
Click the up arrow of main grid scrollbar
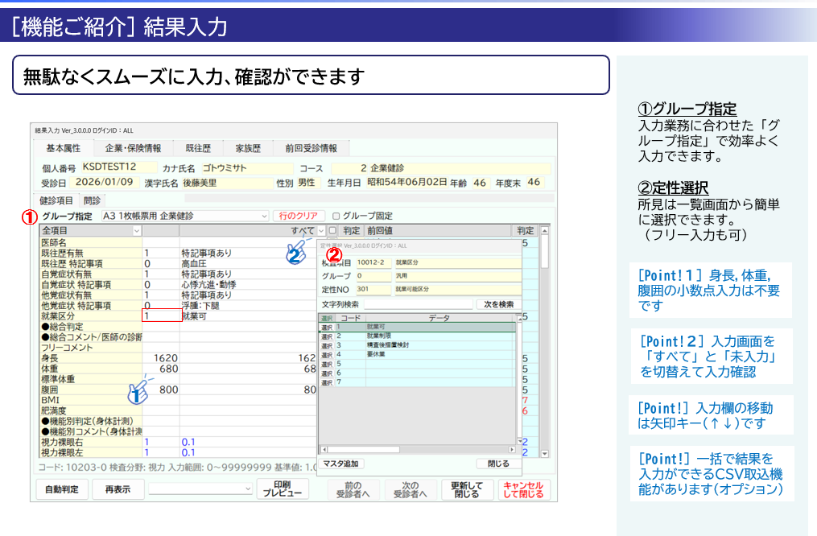(x=544, y=230)
